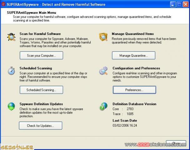This screenshot has height=150, width=190.
Task: Select the 'Scheduled Scanning' heading text
Action: point(36,68)
